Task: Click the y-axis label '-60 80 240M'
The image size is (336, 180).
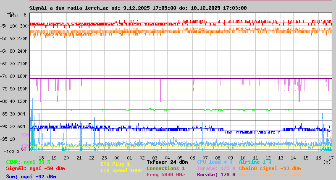Action: click(14, 51)
